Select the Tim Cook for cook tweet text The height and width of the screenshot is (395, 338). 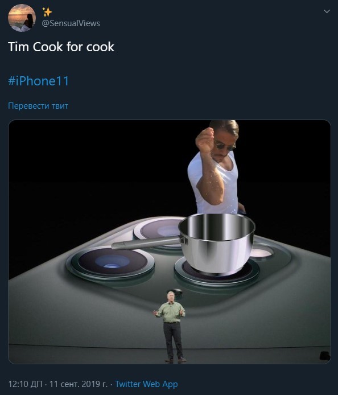61,47
